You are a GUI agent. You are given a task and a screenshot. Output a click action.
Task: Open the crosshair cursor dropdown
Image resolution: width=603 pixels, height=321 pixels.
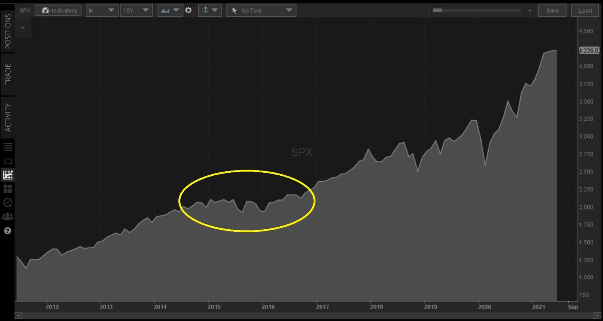210,10
